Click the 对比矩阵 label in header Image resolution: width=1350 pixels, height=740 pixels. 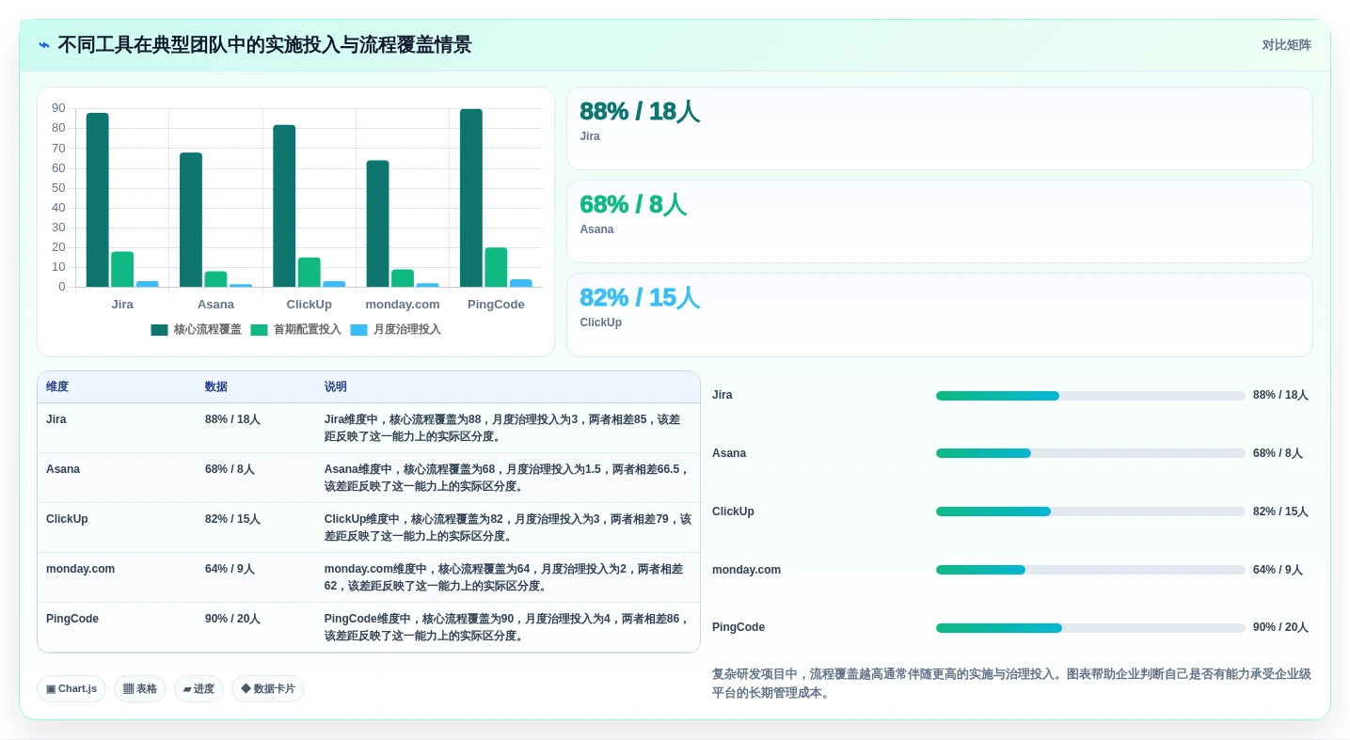pyautogui.click(x=1286, y=45)
